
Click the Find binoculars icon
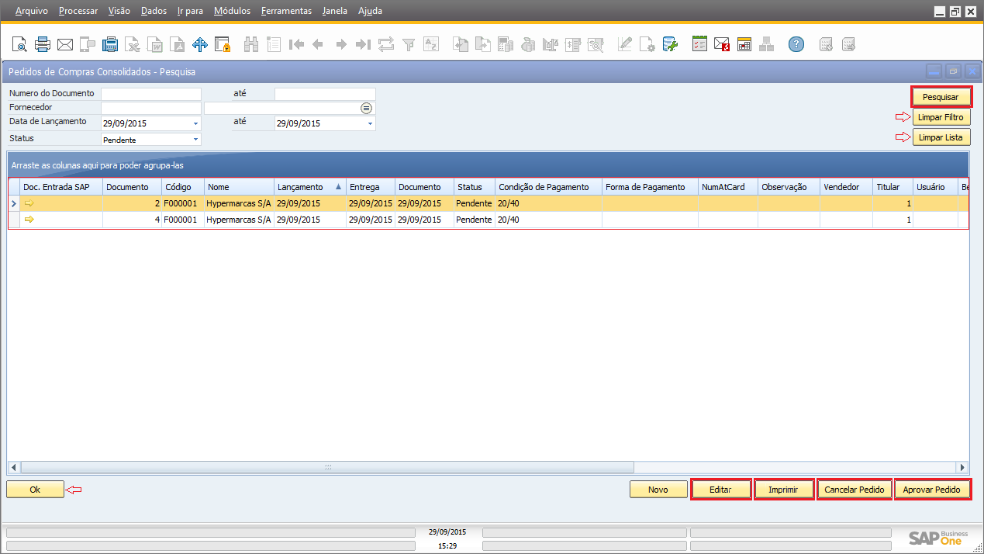[x=250, y=44]
